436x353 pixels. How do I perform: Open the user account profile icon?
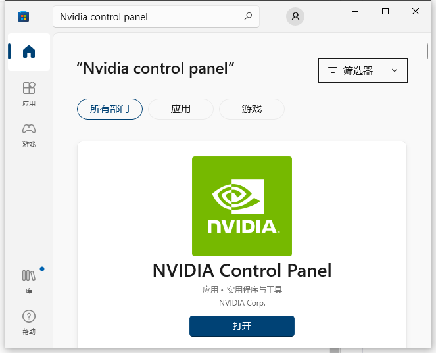click(x=295, y=17)
